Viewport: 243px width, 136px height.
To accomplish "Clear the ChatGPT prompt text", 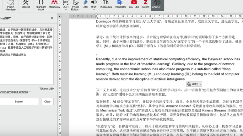I will [47, 101].
